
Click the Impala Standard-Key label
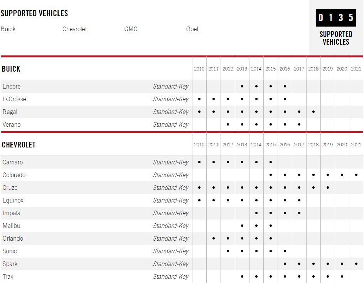point(170,213)
